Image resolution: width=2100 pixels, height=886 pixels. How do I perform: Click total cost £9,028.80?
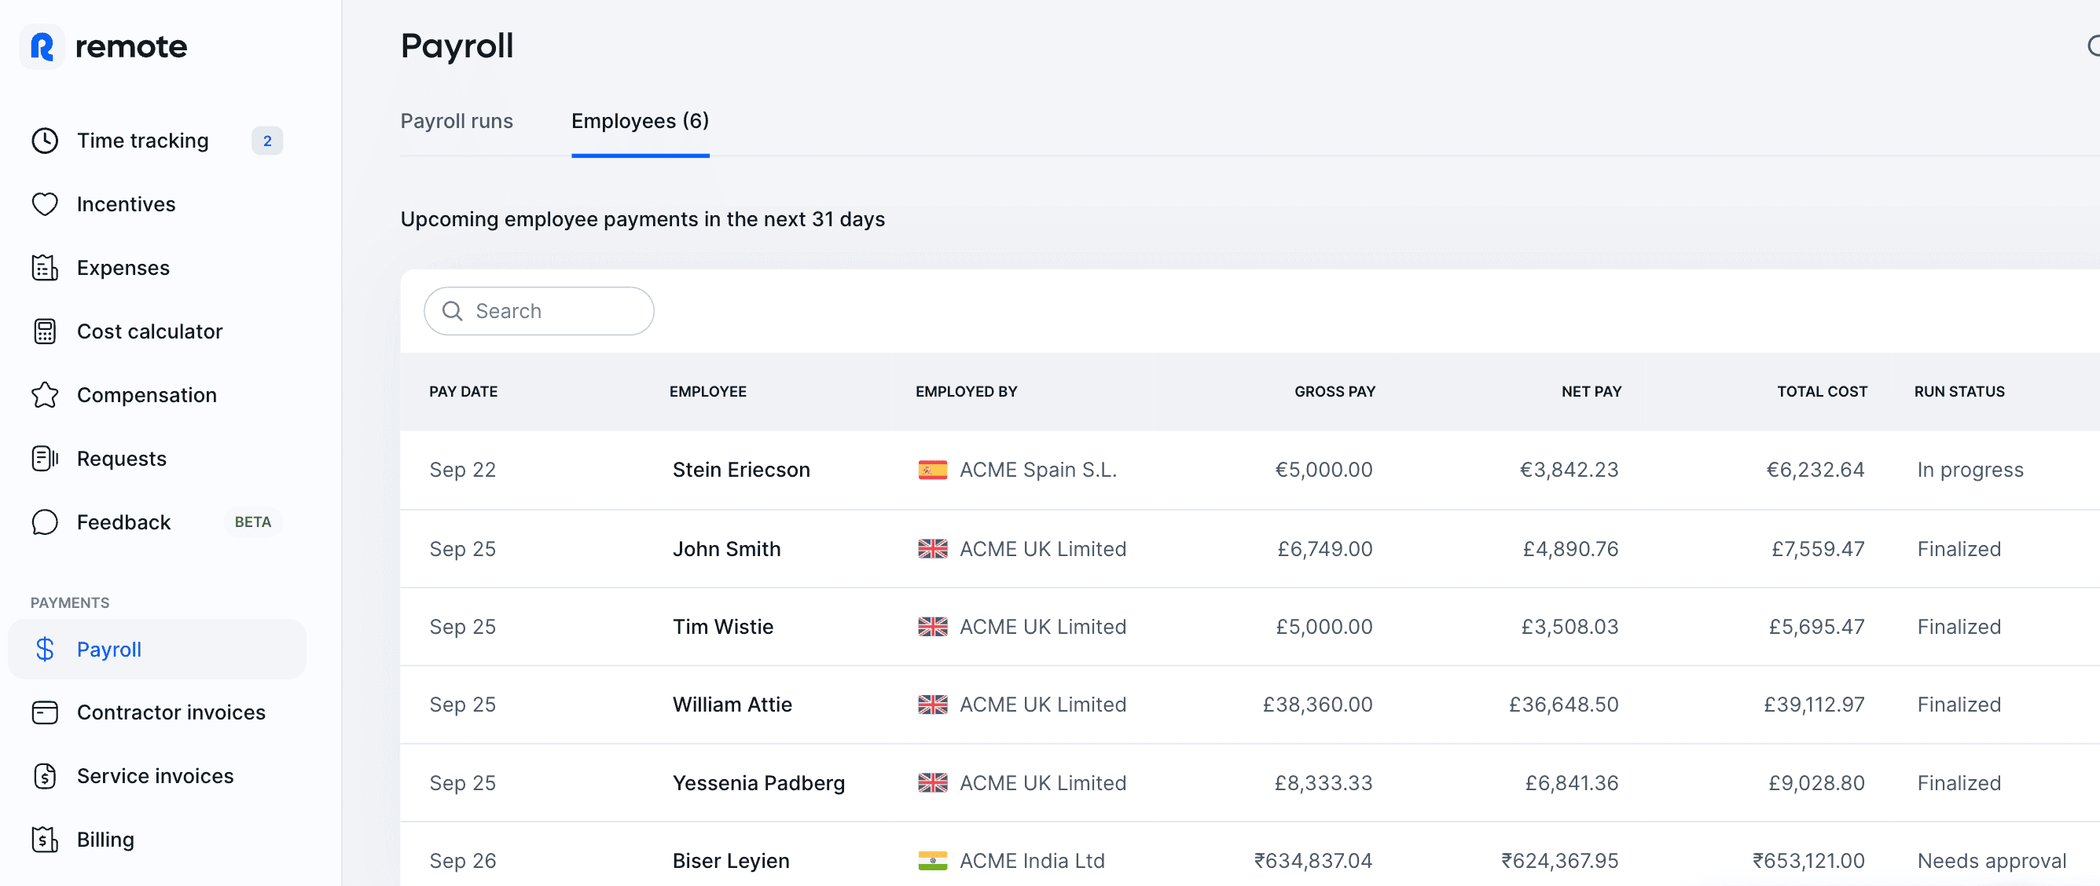(1816, 782)
